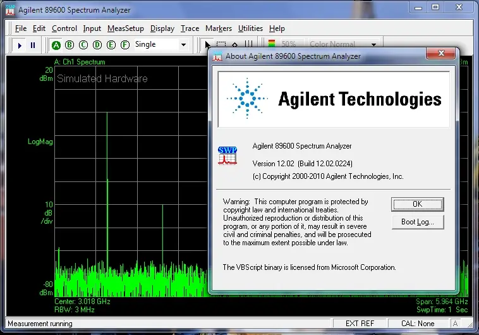Viewport: 479px width, 335px height.
Task: Click the LogMag axis label
Action: pyautogui.click(x=40, y=142)
